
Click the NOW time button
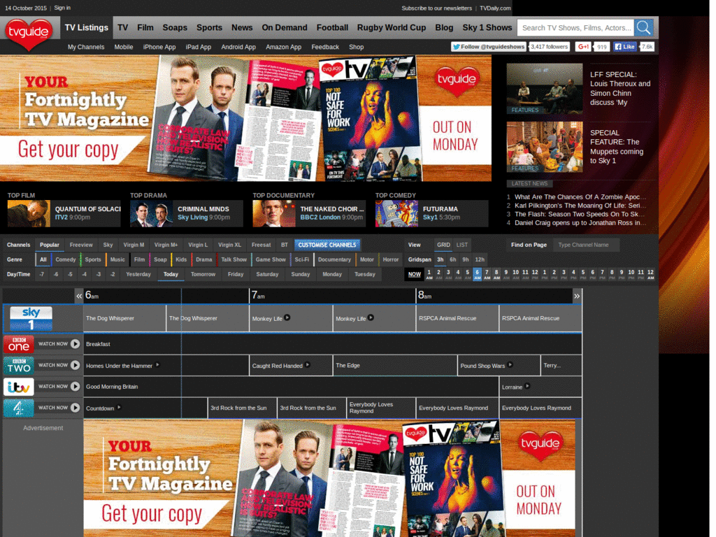pyautogui.click(x=414, y=274)
